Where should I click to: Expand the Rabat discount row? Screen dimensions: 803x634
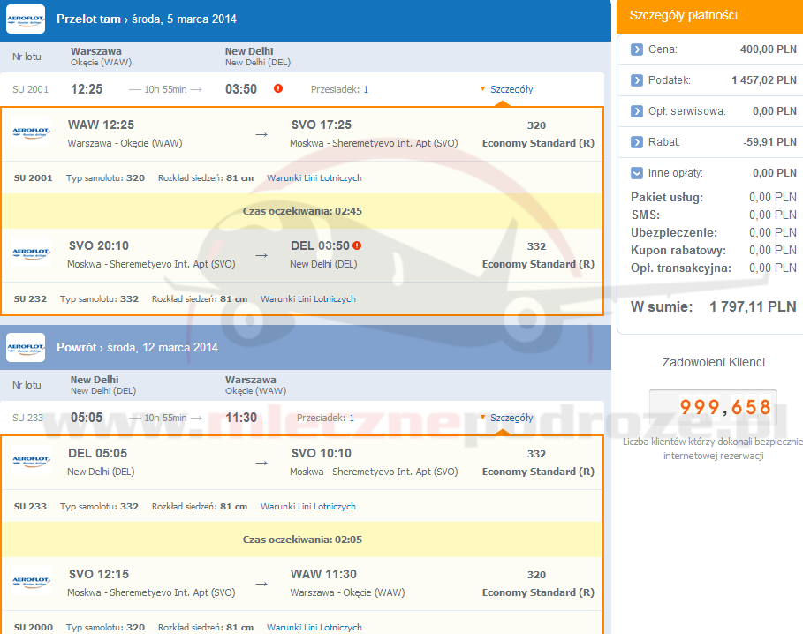[x=637, y=142]
